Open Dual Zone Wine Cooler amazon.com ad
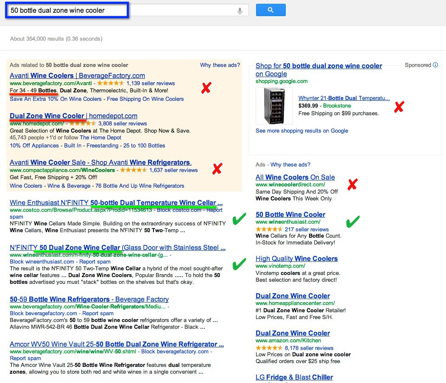 pyautogui.click(x=293, y=333)
